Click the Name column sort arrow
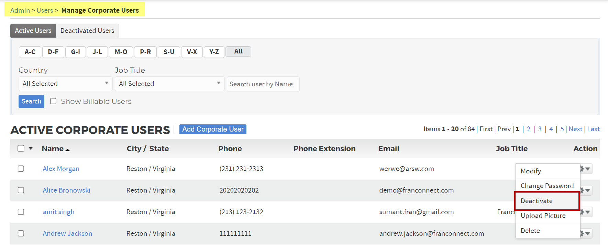This screenshot has width=608, height=245. click(x=67, y=150)
